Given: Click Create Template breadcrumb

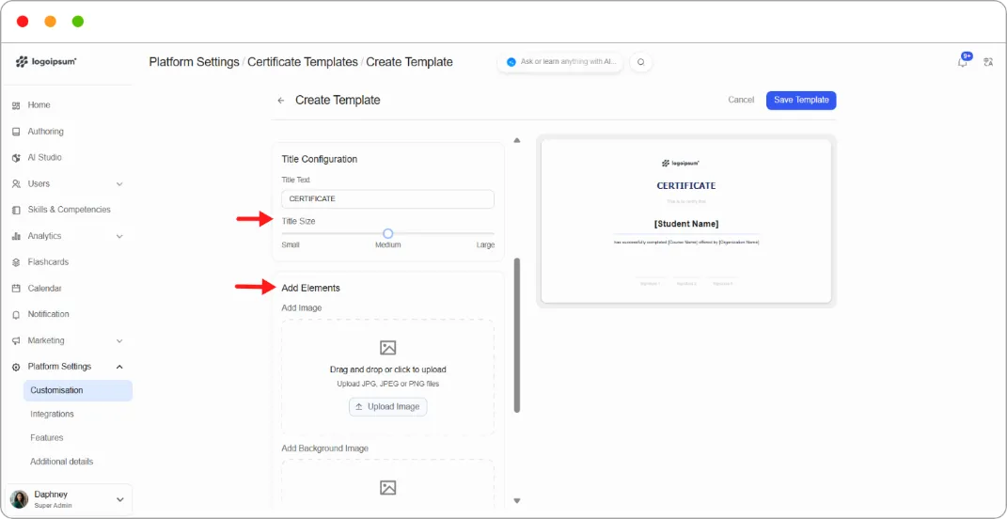Looking at the screenshot, I should pyautogui.click(x=410, y=62).
